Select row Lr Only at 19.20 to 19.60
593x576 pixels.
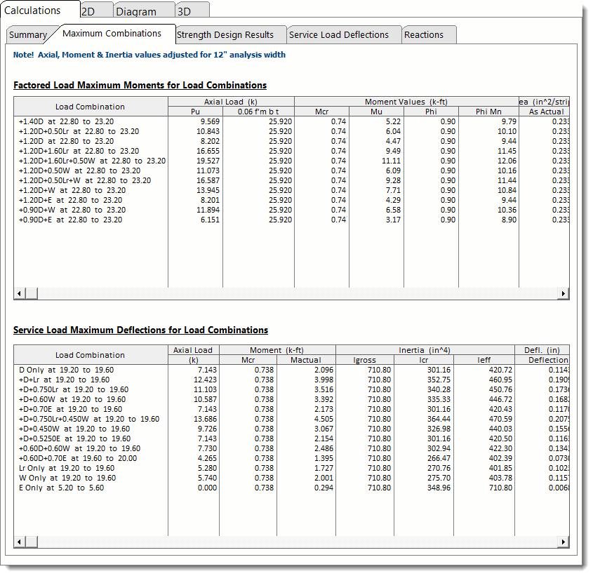pos(291,468)
